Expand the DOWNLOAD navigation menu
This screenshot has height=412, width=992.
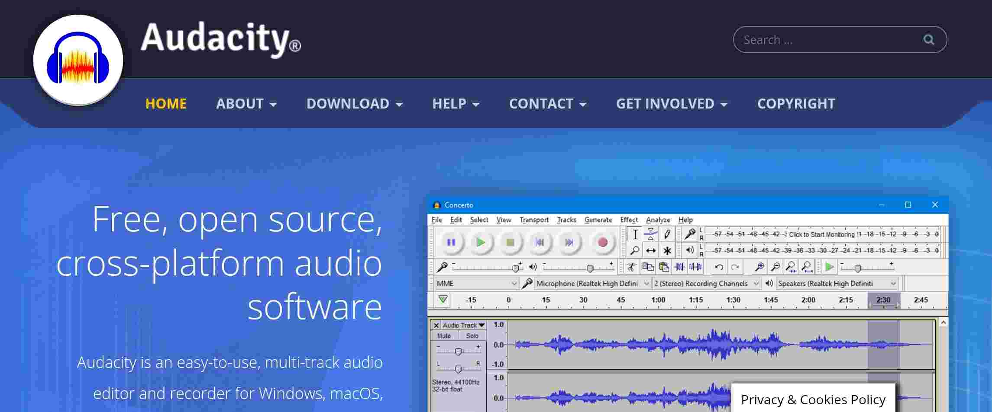355,104
